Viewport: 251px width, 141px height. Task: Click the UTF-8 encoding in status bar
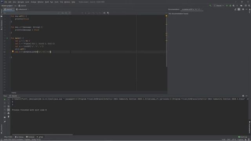pyautogui.click(x=234, y=139)
